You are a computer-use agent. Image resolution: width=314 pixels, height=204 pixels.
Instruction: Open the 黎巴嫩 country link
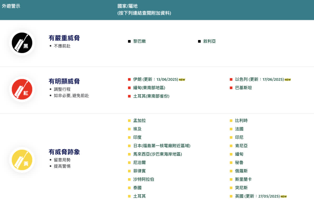point(139,41)
